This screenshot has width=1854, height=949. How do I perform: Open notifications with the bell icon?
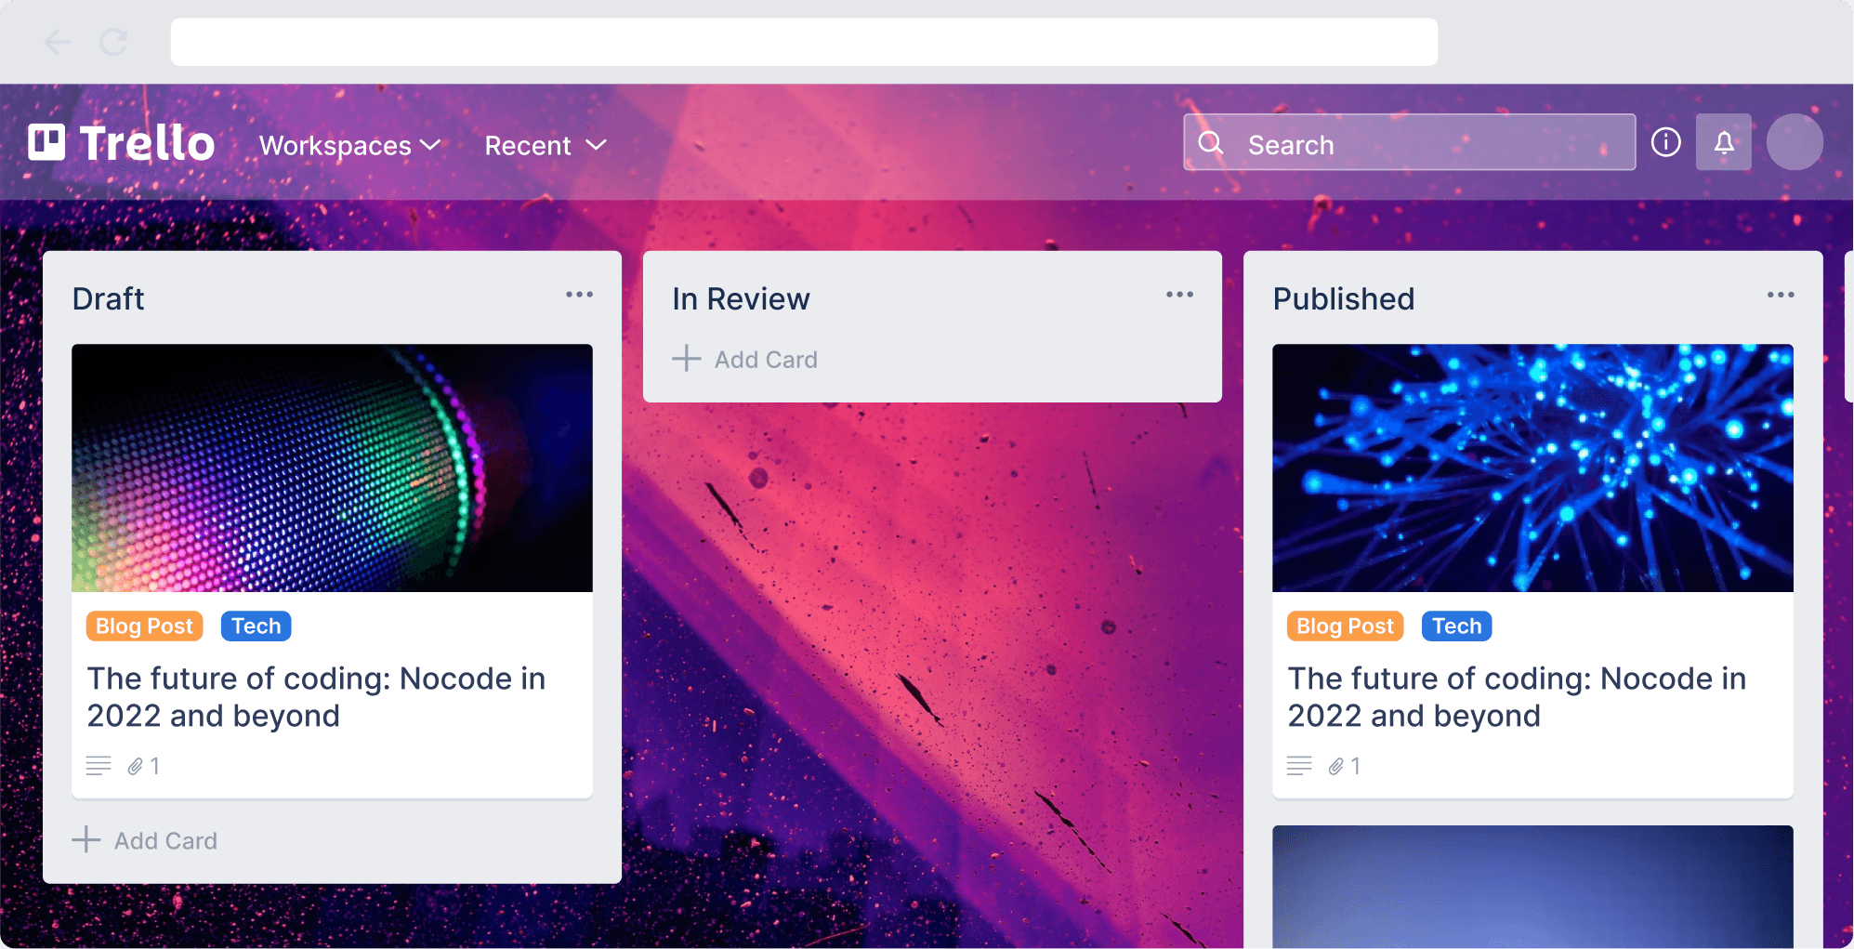(1724, 142)
